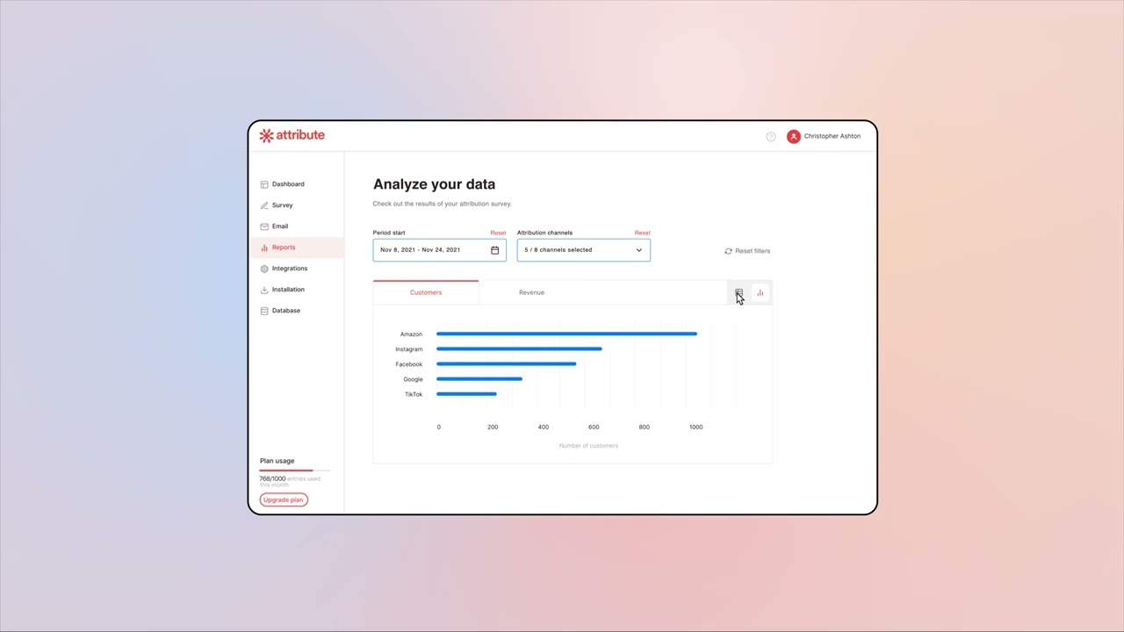Image resolution: width=1124 pixels, height=632 pixels.
Task: Click Reset filters to clear all filters
Action: pos(747,250)
